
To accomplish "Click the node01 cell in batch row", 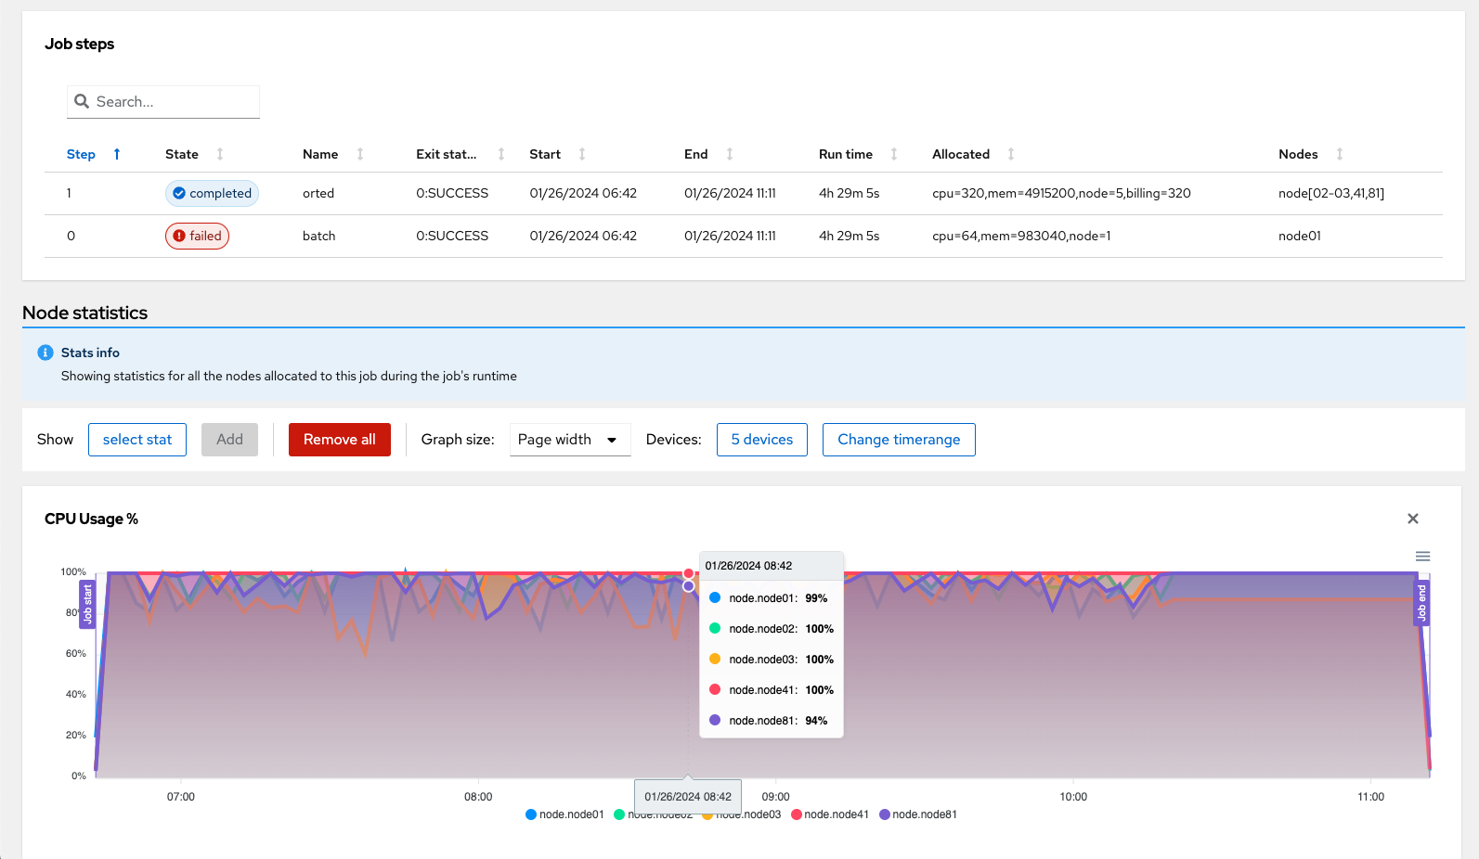I will (1300, 236).
